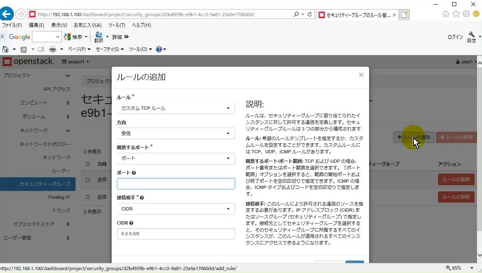
Task: Open the ファイル(F) menu
Action: click(x=12, y=25)
